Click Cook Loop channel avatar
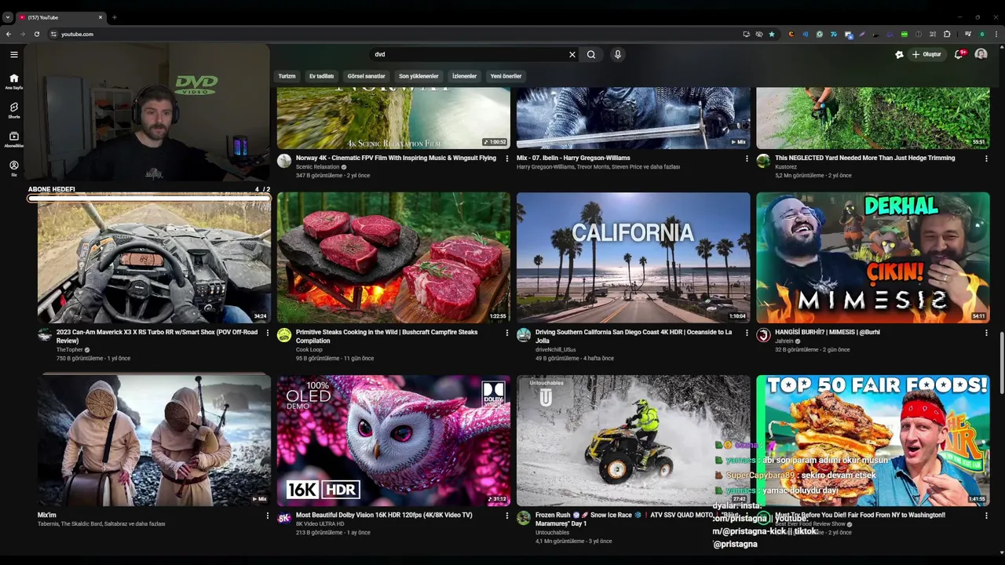Screen dimensions: 1005x565 pos(284,335)
